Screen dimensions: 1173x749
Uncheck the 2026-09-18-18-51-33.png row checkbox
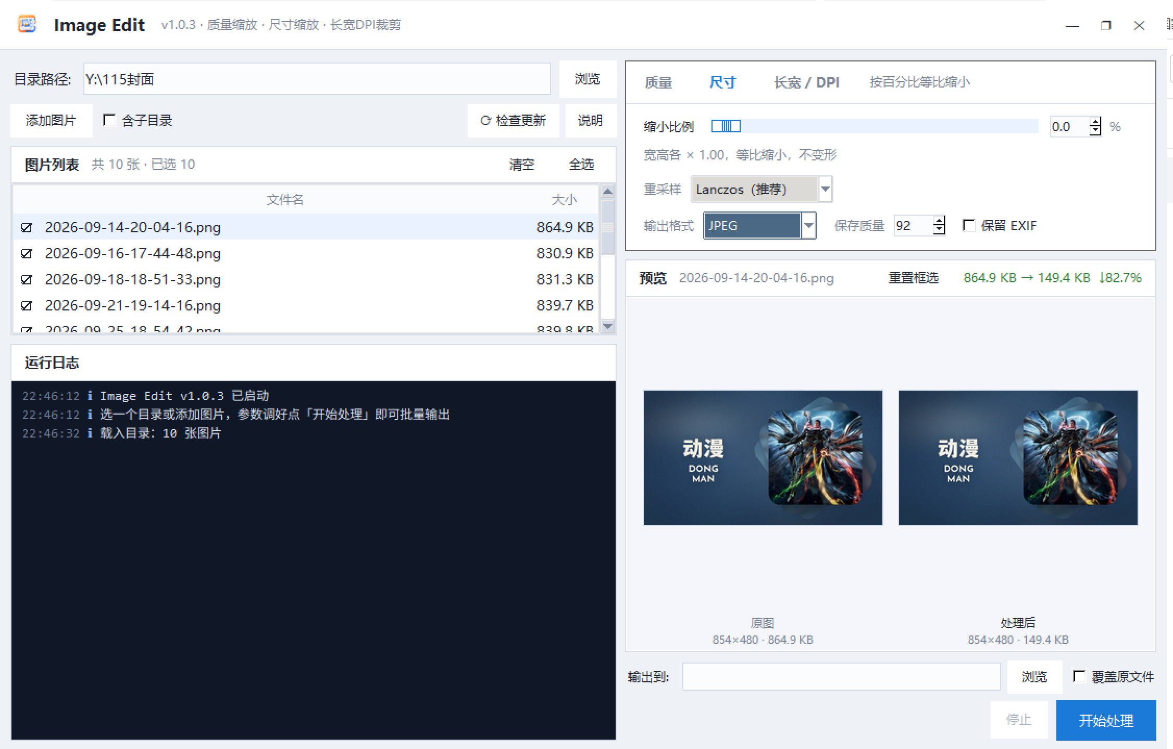coord(27,280)
